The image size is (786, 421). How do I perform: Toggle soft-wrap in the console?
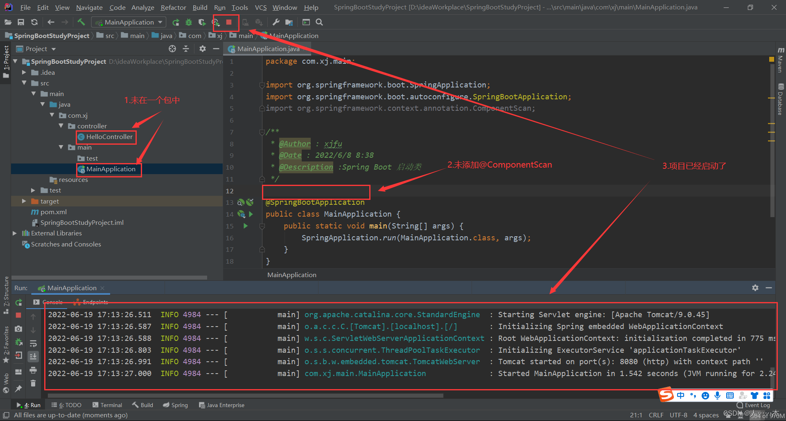[x=33, y=343]
